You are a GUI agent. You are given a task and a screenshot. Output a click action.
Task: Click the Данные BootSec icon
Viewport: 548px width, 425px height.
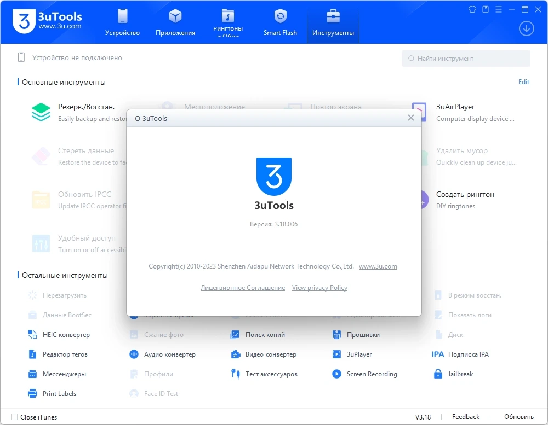point(32,315)
